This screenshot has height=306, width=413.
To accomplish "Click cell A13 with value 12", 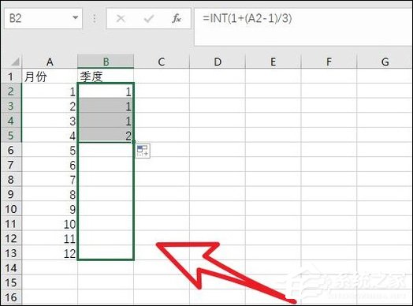I will tap(50, 253).
